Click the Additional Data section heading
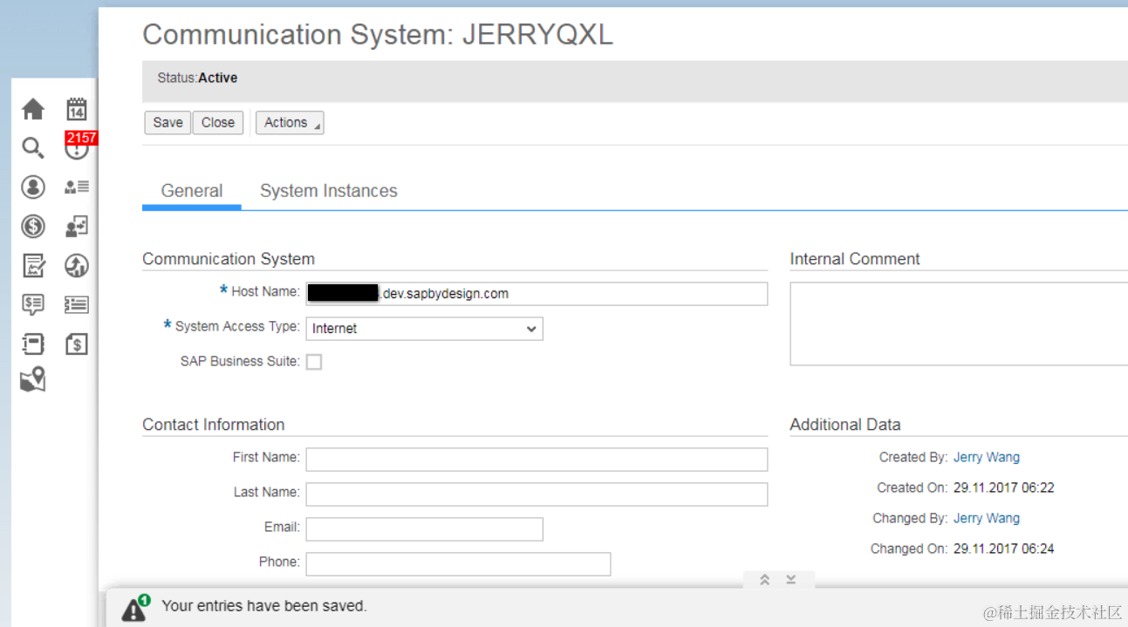The height and width of the screenshot is (627, 1128). (845, 425)
